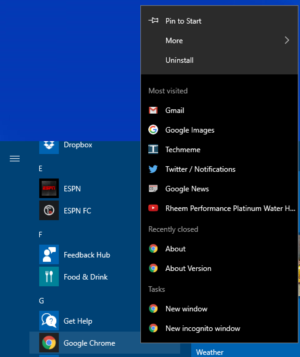Jump using the F letter header
This screenshot has width=300, height=357.
pos(40,235)
